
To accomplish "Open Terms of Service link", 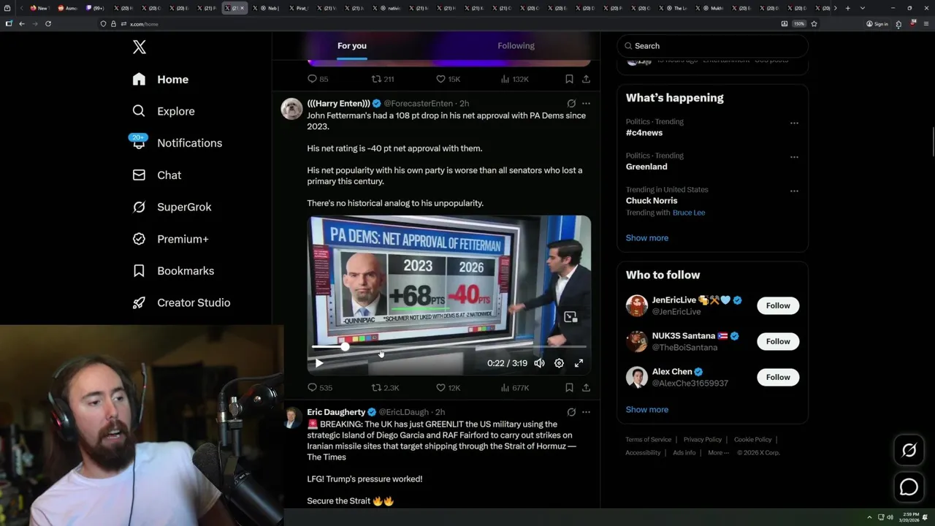I will (648, 440).
